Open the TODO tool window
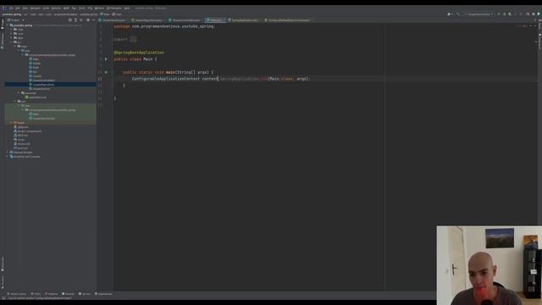This screenshot has height=305, width=542. point(36,294)
